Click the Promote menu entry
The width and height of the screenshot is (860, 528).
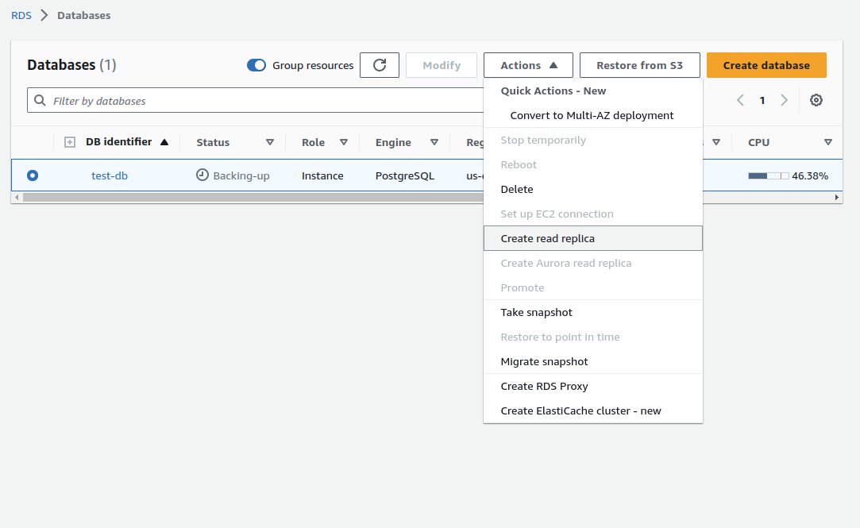click(593, 288)
